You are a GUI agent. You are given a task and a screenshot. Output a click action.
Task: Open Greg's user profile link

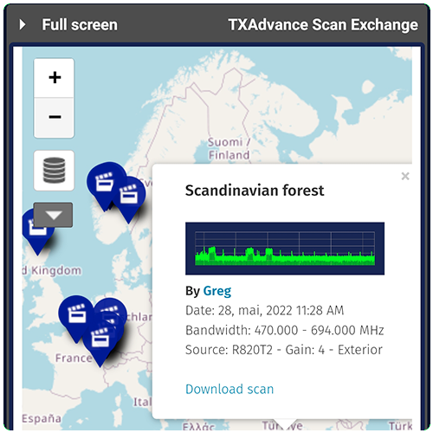pyautogui.click(x=217, y=291)
